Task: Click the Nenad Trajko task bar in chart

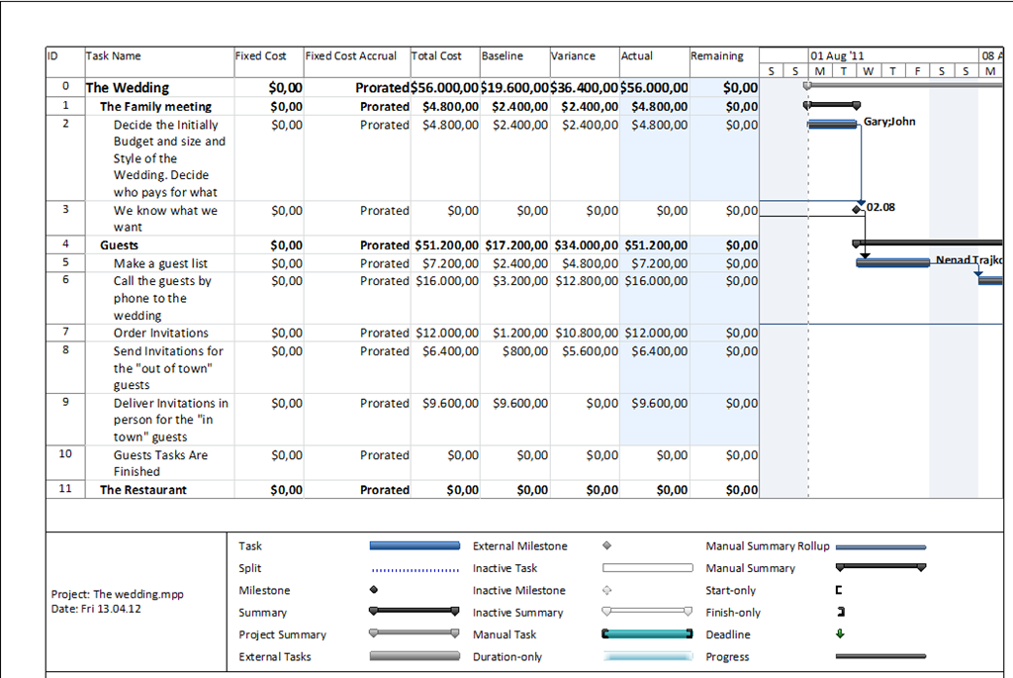Action: point(892,262)
